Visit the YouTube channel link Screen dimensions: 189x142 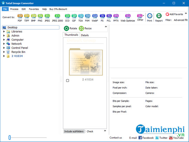(176, 138)
